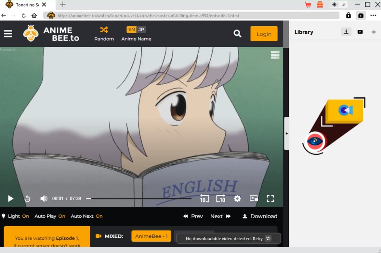Screen dimensions: 381x253
Task: Activate picture-in-picture from the player controls
Action: (254, 199)
